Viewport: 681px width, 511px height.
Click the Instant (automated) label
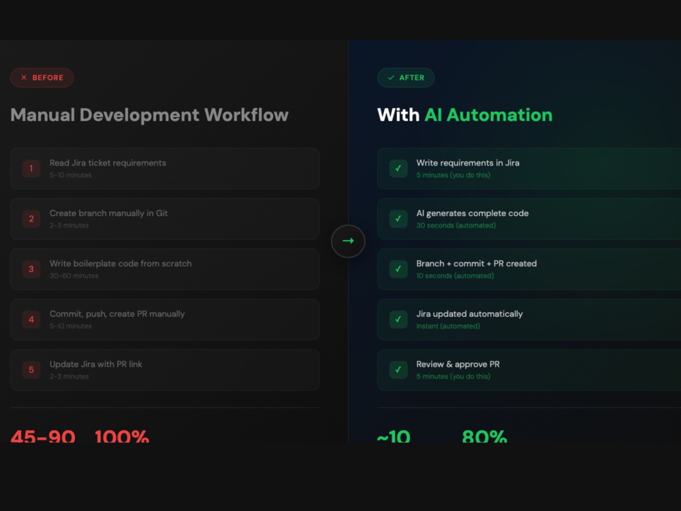448,326
